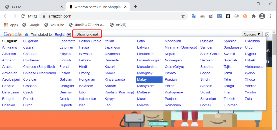Open the Apps shortcut grid icon
The image size is (277, 130).
click(6, 25)
